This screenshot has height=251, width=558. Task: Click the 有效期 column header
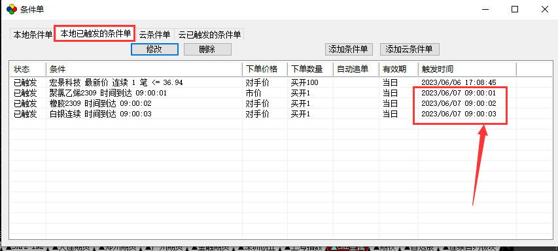click(398, 69)
